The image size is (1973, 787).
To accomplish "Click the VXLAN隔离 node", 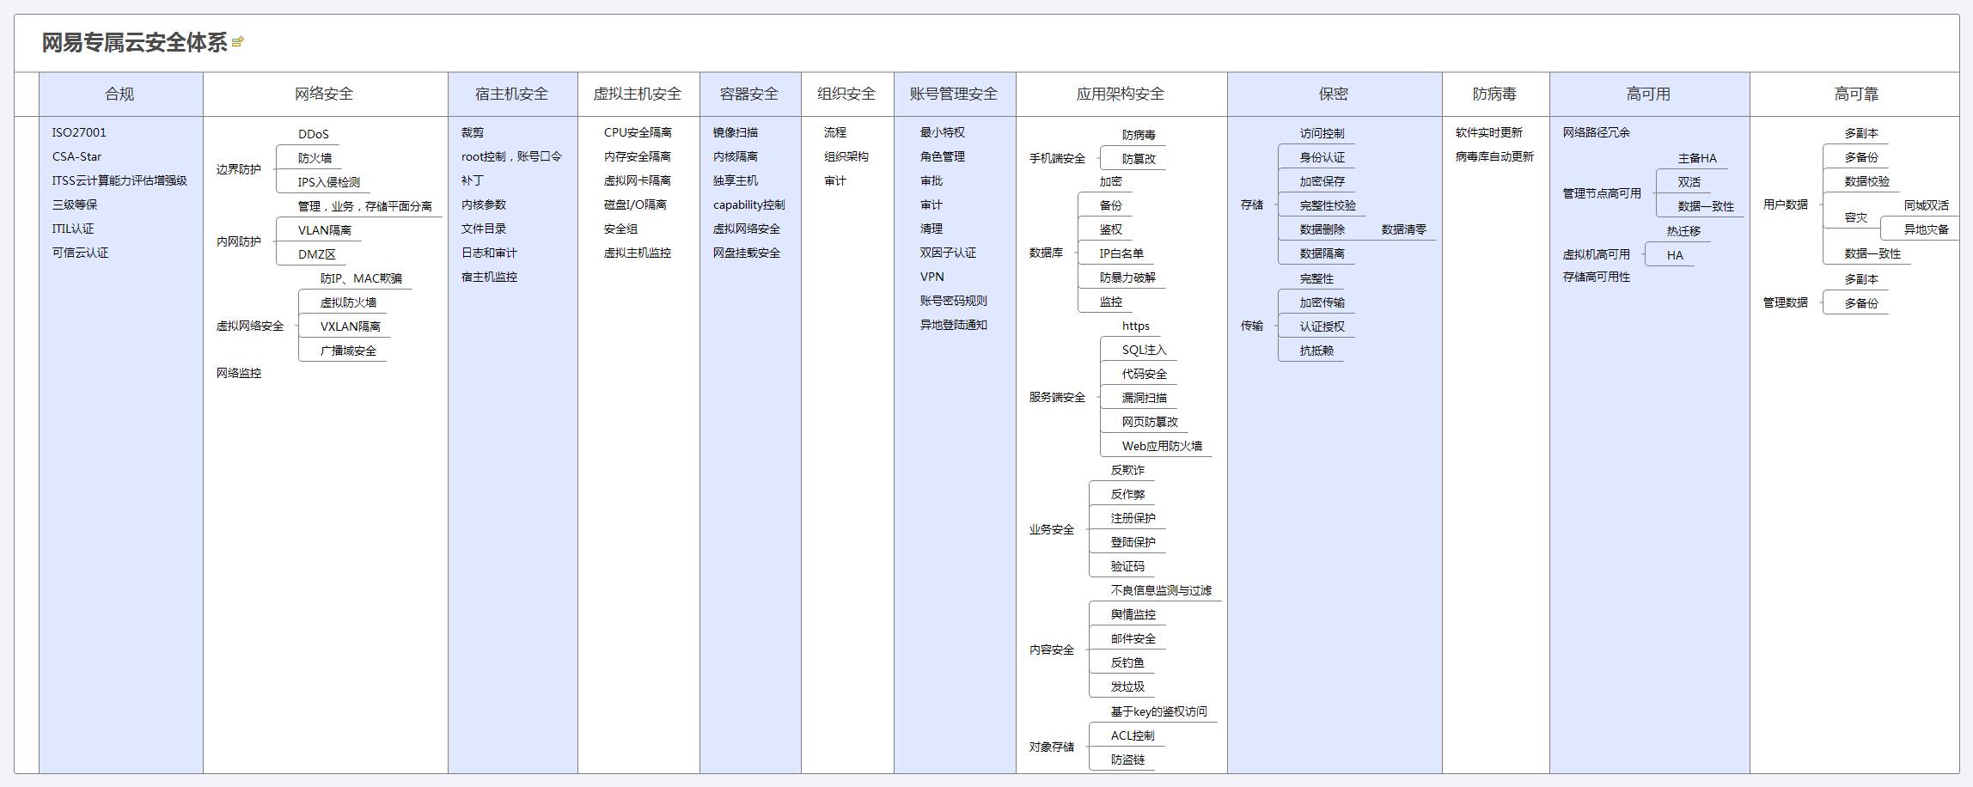I will tap(351, 326).
